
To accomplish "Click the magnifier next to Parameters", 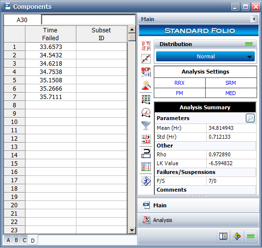I will point(250,118).
